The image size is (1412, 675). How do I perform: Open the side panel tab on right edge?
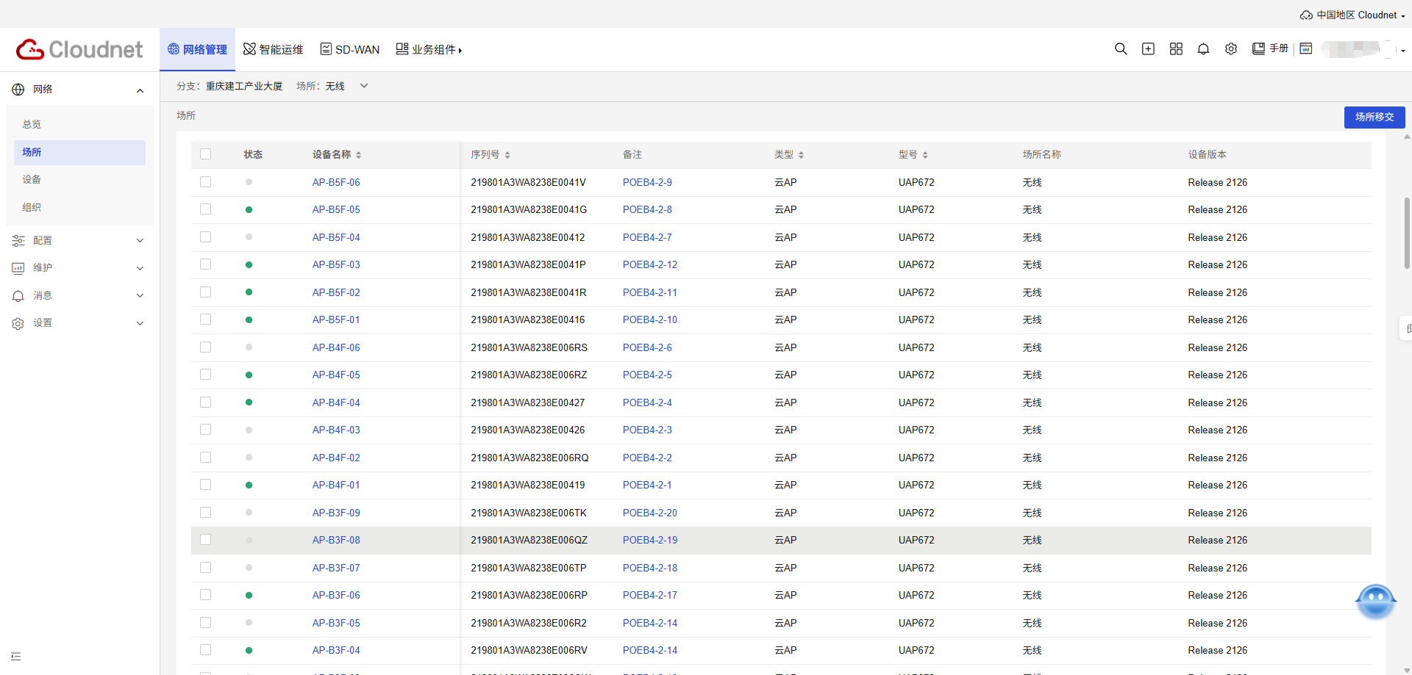click(1406, 328)
